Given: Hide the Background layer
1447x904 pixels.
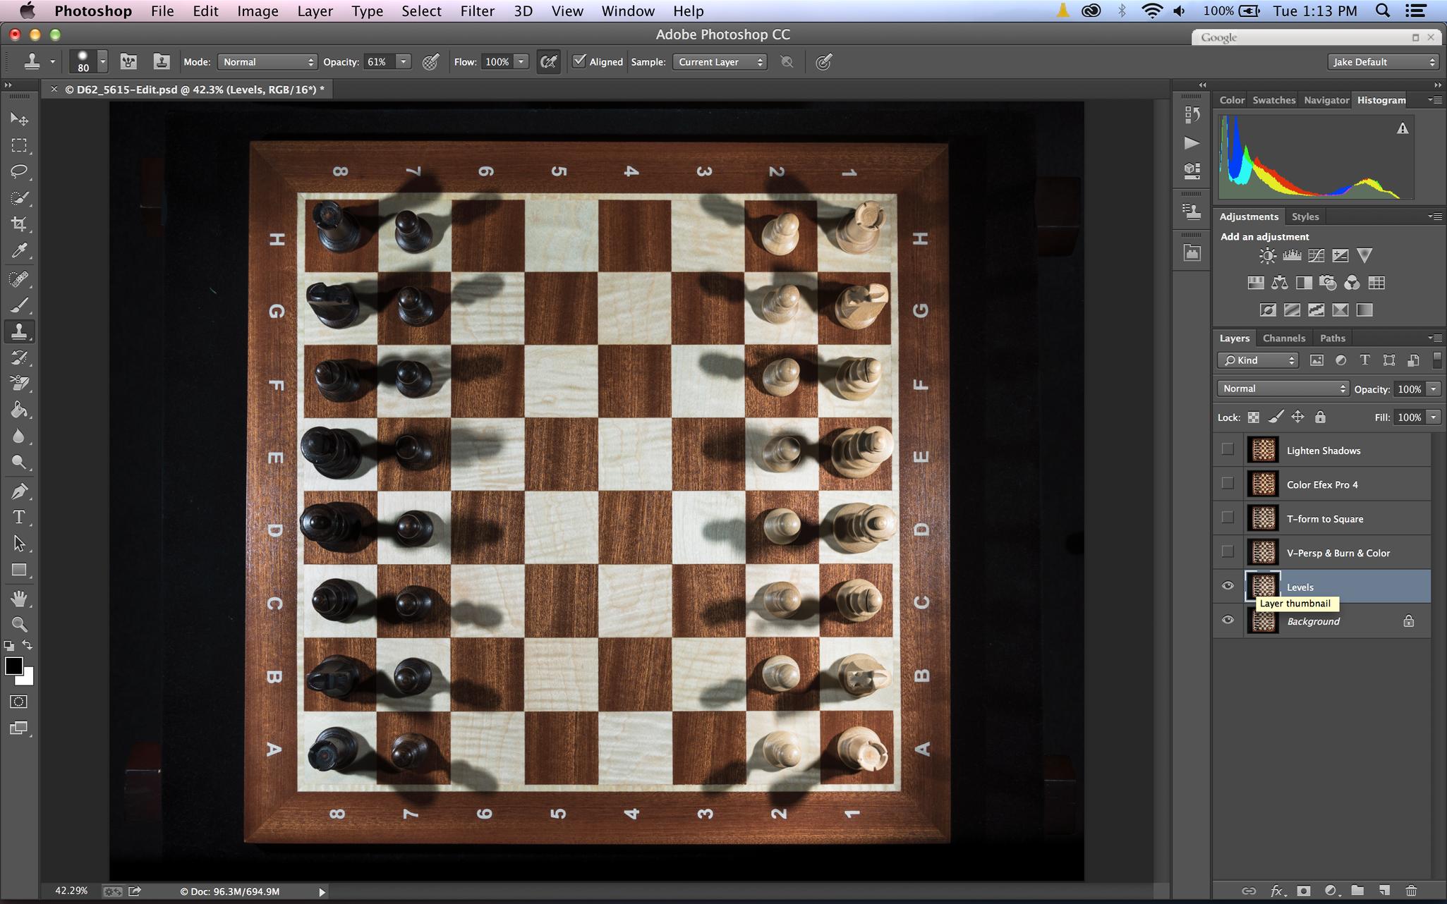Looking at the screenshot, I should click(1228, 621).
